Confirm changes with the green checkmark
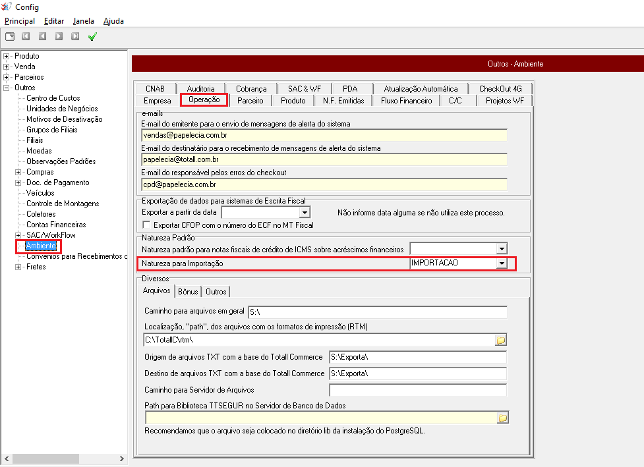Viewport: 644px width, 467px height. [x=92, y=36]
